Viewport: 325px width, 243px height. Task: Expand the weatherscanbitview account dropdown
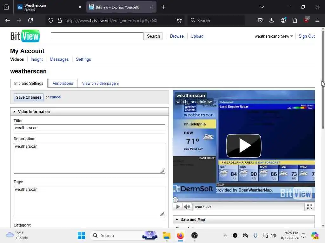coord(274,36)
